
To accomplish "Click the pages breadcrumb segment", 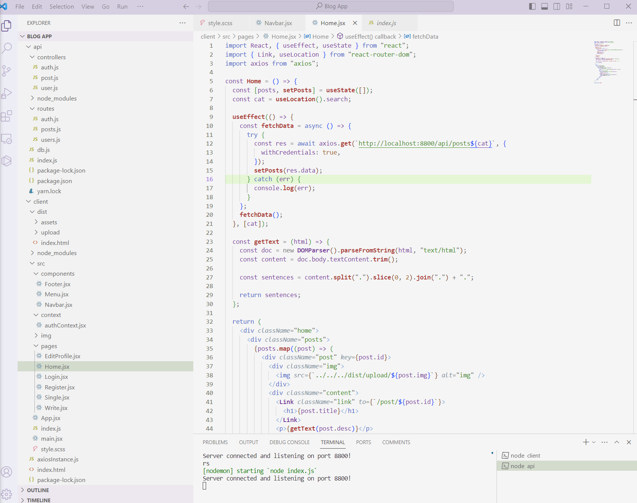I will pyautogui.click(x=246, y=36).
